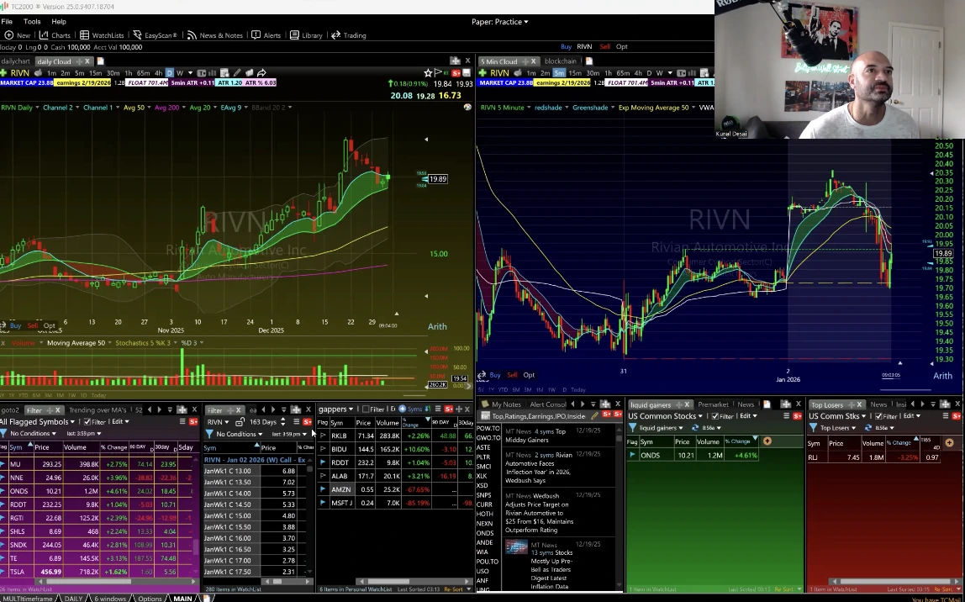Select the D daily timeframe on daily chart
The height and width of the screenshot is (602, 965).
(169, 72)
